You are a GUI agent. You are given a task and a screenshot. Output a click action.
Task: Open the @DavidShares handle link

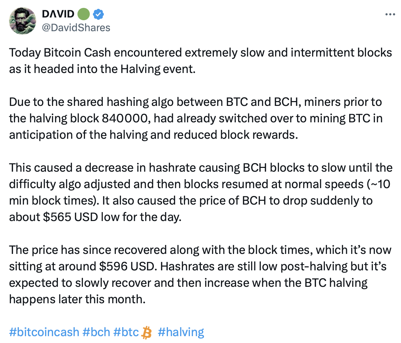pos(76,27)
